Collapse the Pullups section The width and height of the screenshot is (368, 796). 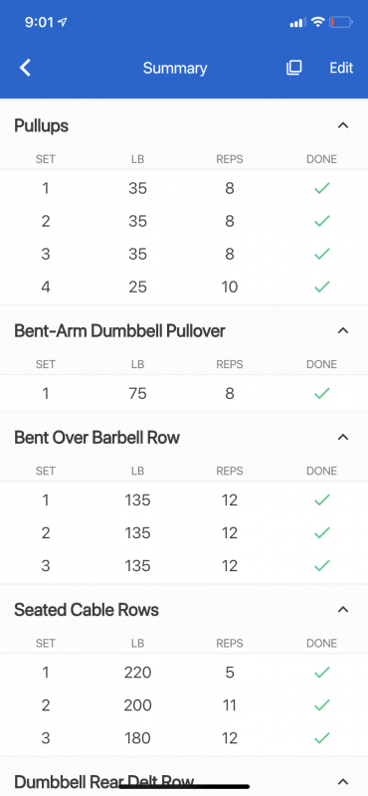[x=343, y=125]
